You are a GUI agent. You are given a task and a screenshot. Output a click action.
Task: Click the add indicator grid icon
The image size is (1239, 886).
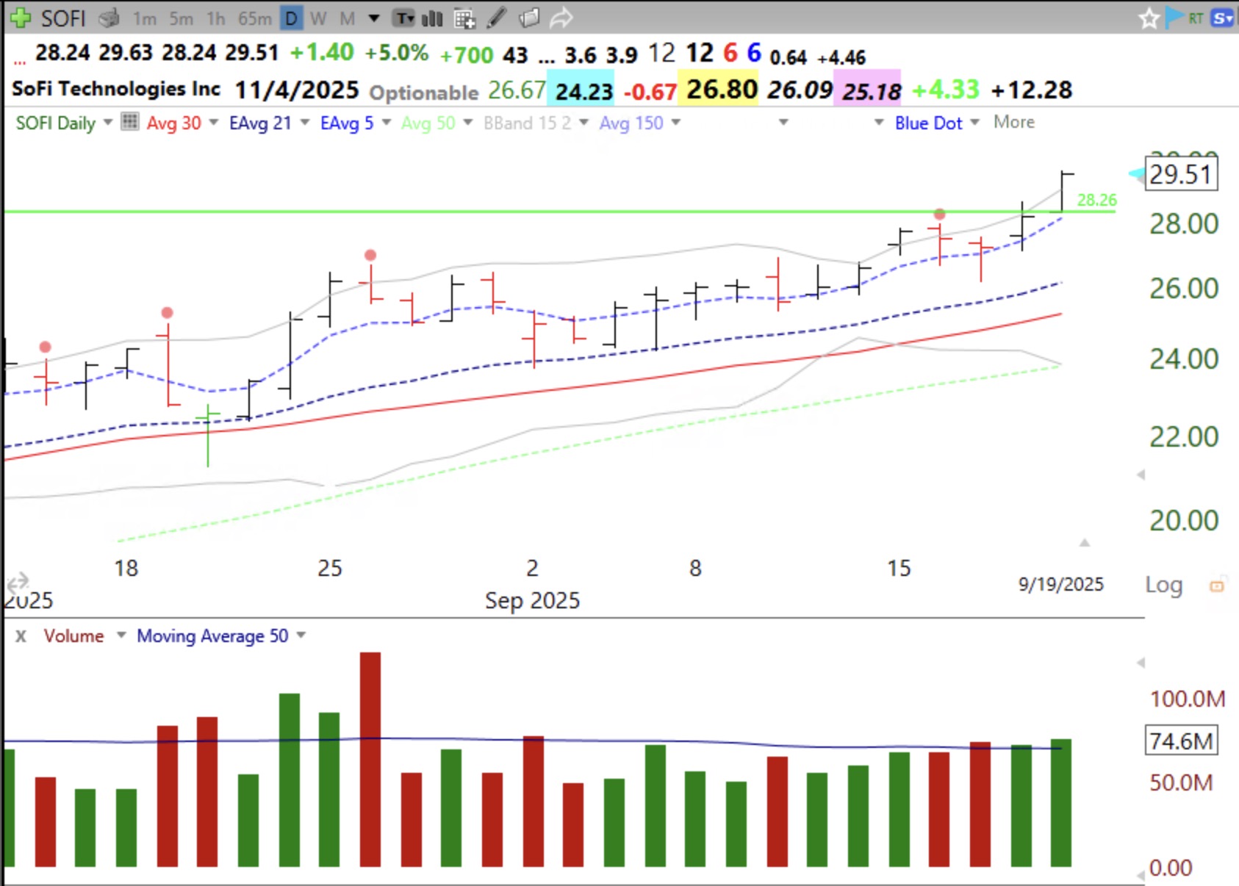point(464,18)
